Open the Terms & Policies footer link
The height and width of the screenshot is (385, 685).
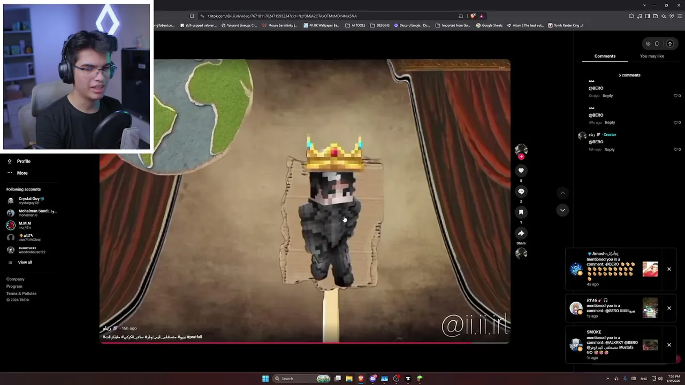(21, 294)
